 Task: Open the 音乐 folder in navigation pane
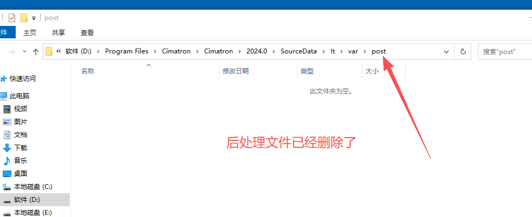point(21,161)
